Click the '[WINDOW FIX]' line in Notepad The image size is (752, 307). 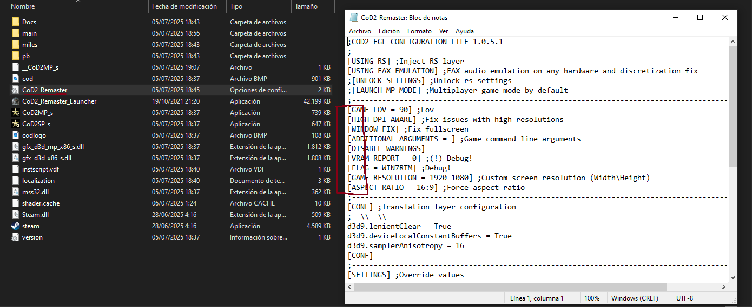coord(408,129)
